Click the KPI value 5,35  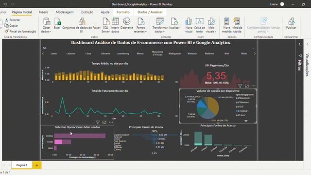216,76
